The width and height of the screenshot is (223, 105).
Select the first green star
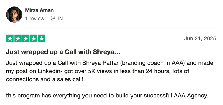pyautogui.click(x=10, y=38)
